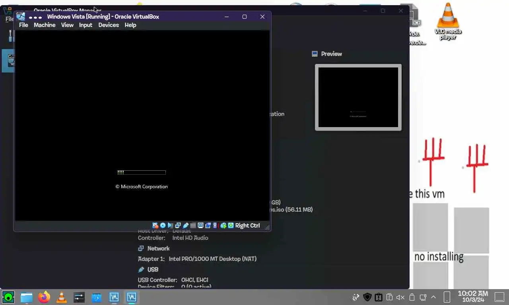
Task: Click the 'Adapter 1:' label in Manager
Action: tap(151, 259)
